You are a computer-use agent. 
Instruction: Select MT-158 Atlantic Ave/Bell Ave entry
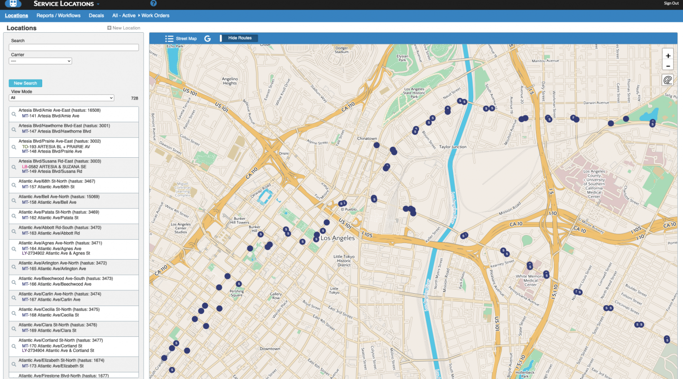click(49, 202)
